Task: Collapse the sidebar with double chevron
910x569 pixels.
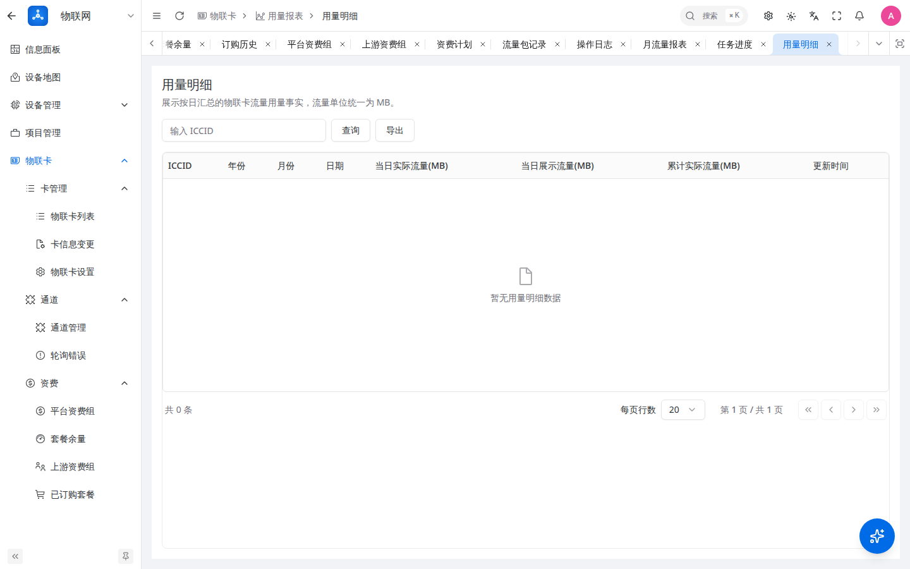Action: (x=15, y=556)
